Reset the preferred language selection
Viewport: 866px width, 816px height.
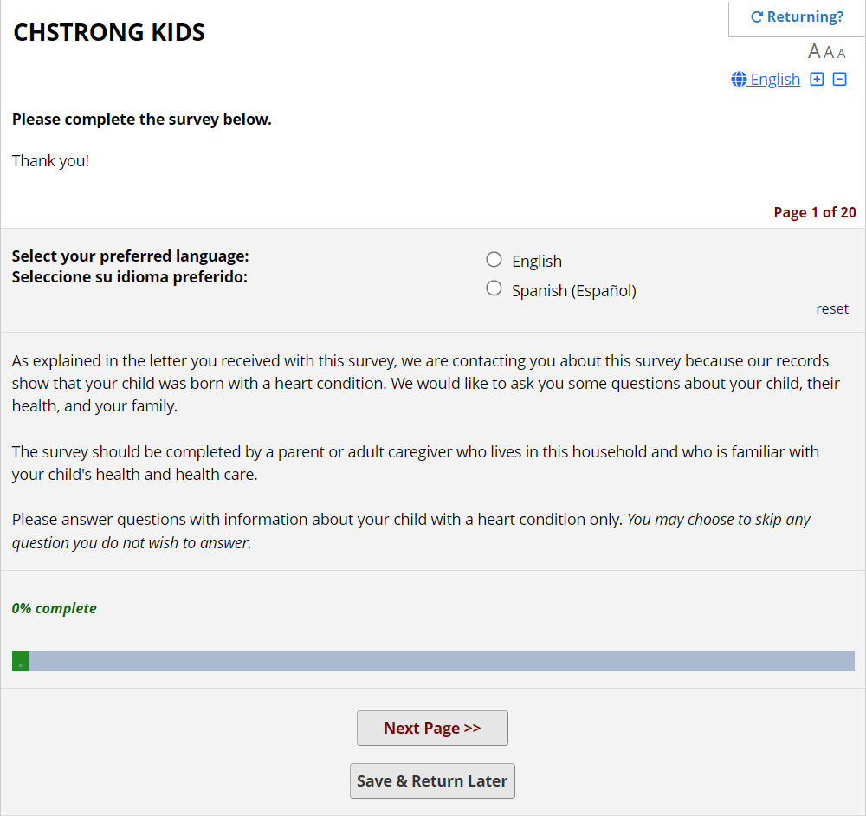[x=831, y=309]
